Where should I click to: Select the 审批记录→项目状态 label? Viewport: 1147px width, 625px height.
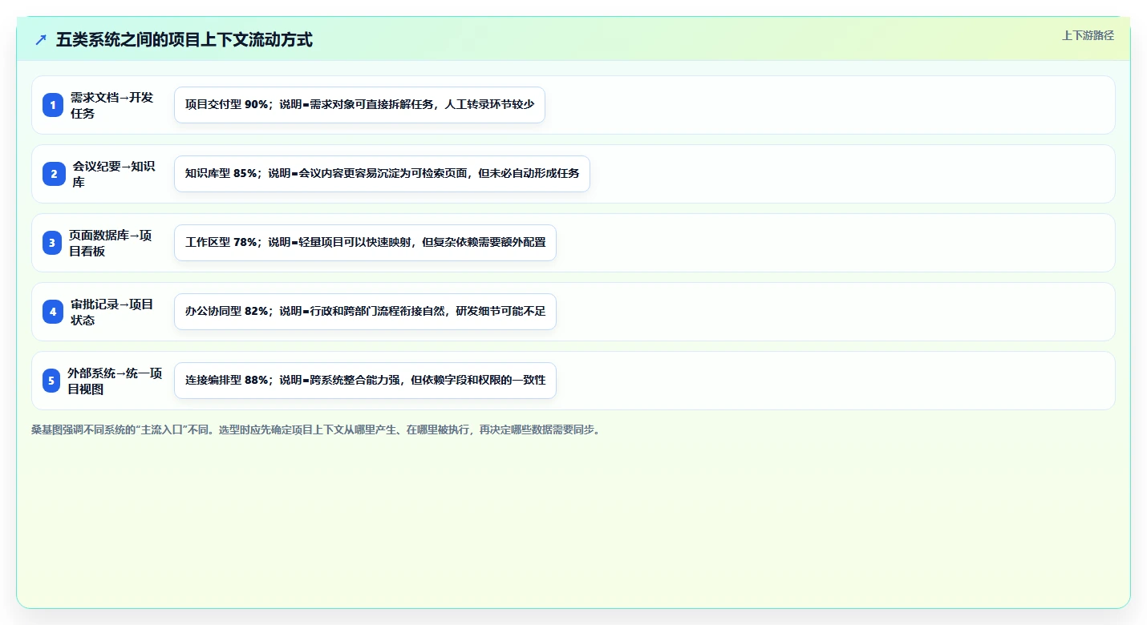point(112,312)
